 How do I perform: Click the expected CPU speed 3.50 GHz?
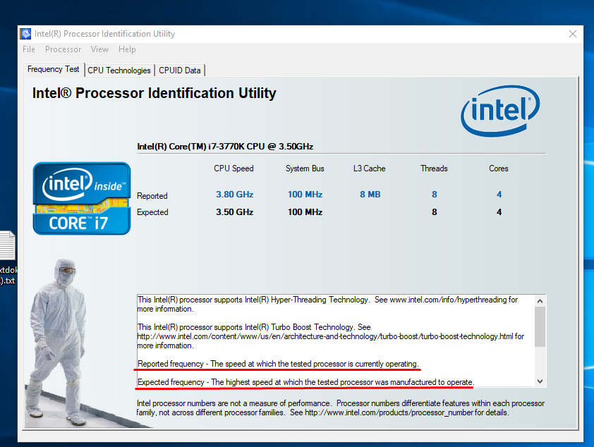pyautogui.click(x=234, y=212)
